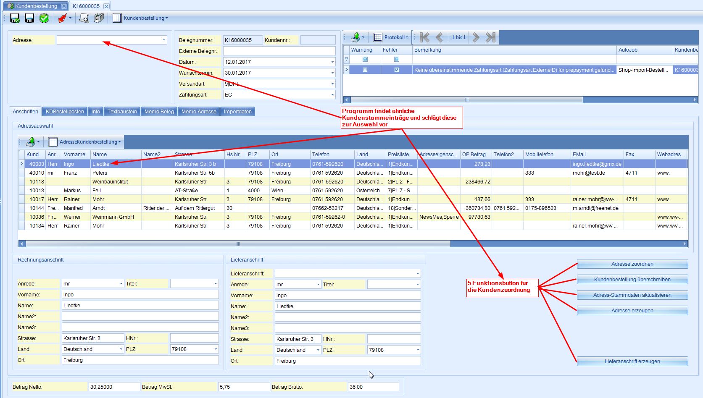Open the Datum date dropdown

point(332,62)
